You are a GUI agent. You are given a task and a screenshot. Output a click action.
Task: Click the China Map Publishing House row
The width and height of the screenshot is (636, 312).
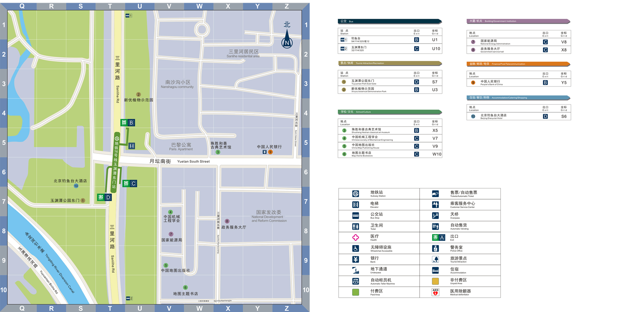pyautogui.click(x=390, y=146)
